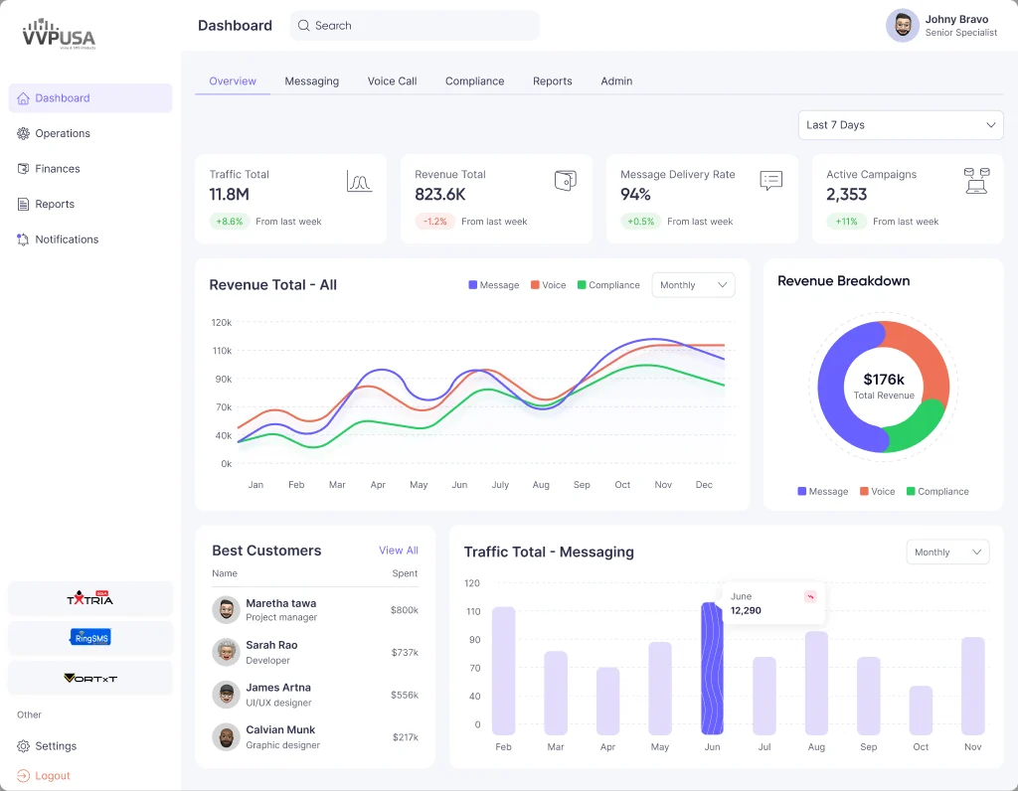This screenshot has width=1018, height=791.
Task: Open the Monthly dropdown in Revenue Total chart
Action: coord(693,285)
